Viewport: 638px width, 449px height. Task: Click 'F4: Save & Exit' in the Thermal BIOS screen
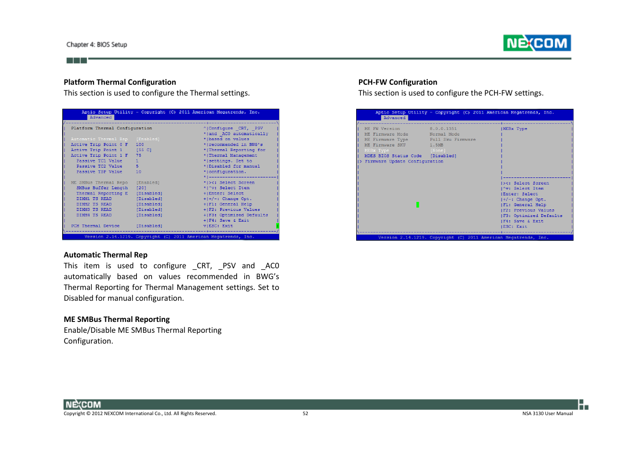click(229, 220)
